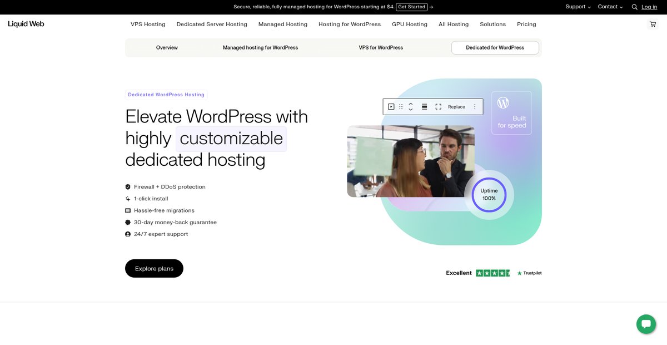Open the GPU Hosting menu
The image size is (667, 345).
click(410, 24)
